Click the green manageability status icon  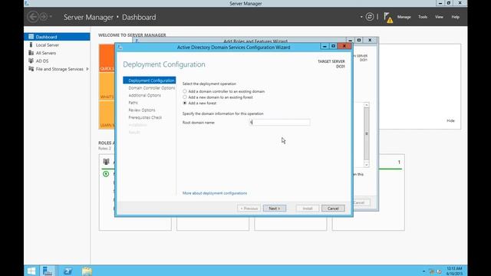(106, 174)
